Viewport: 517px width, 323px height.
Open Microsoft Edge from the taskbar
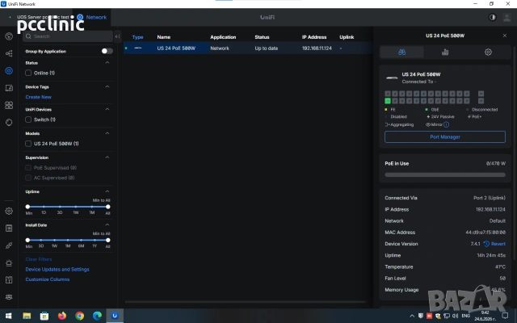pyautogui.click(x=97, y=316)
